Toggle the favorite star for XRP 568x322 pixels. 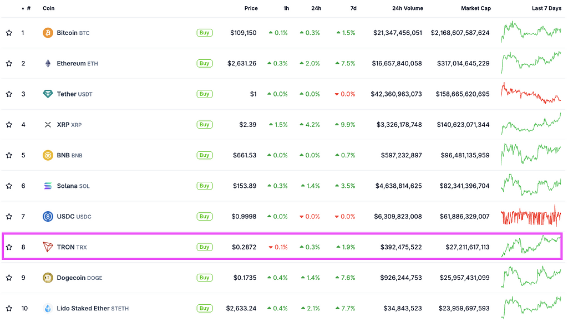9,125
